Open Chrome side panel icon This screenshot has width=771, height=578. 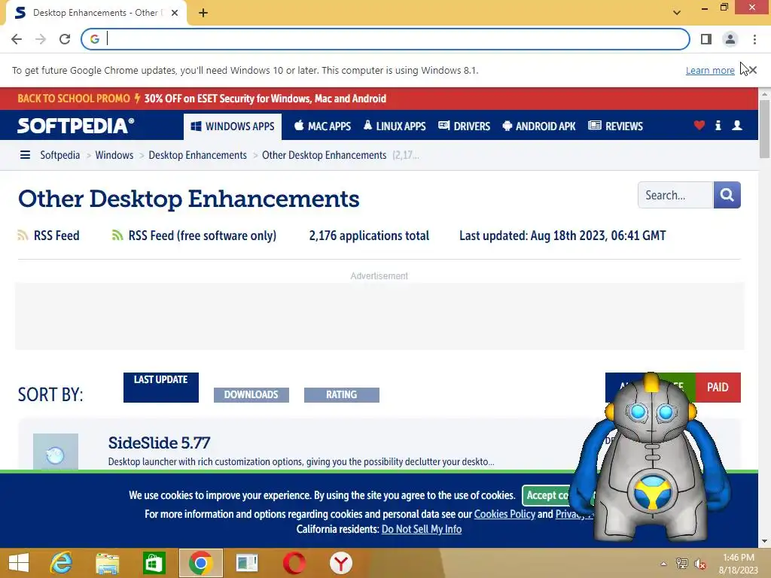click(706, 39)
